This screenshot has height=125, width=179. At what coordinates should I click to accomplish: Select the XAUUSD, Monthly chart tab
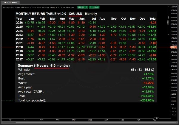click(10, 2)
